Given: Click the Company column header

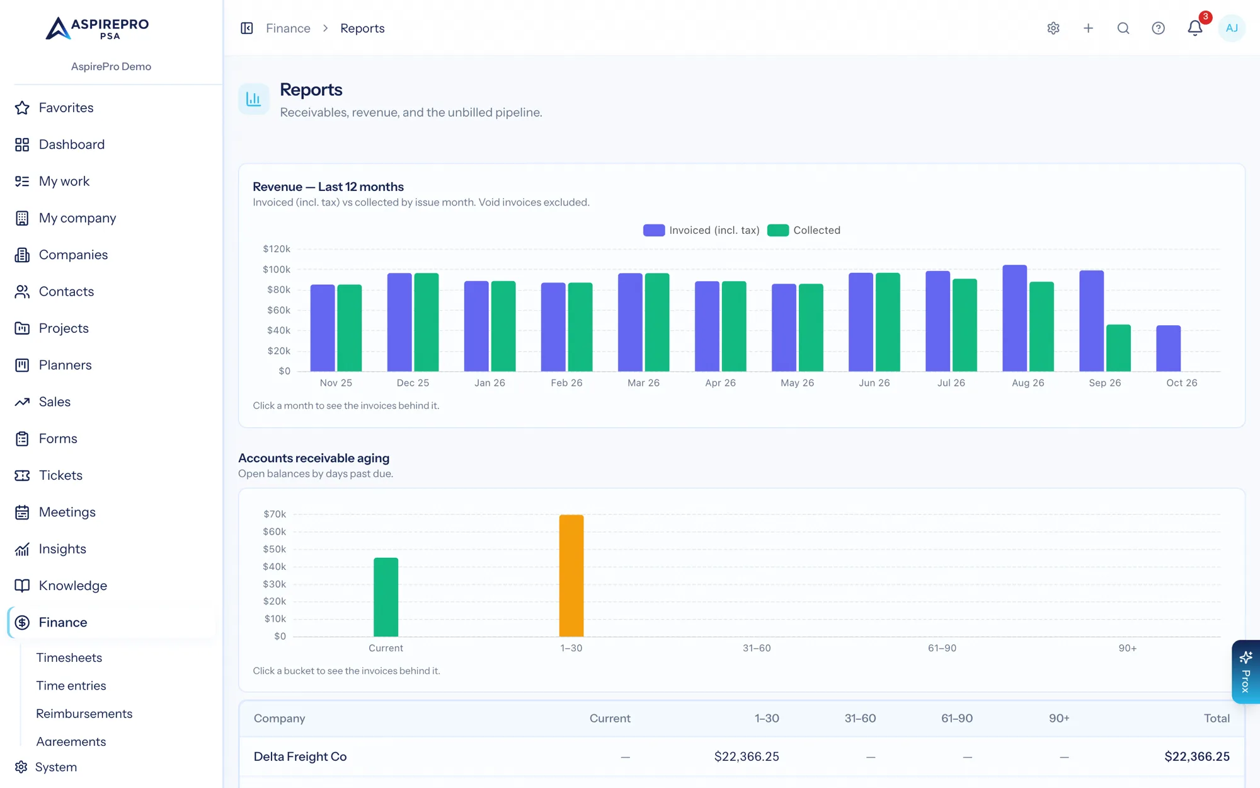Looking at the screenshot, I should coord(279,718).
